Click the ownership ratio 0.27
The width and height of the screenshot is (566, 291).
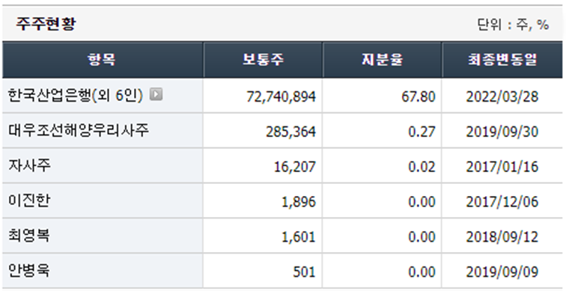coord(422,132)
